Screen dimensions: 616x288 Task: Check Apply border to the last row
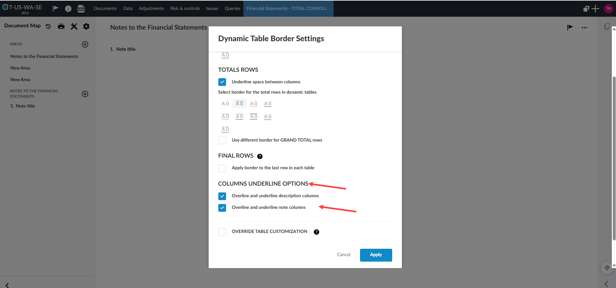coord(222,168)
